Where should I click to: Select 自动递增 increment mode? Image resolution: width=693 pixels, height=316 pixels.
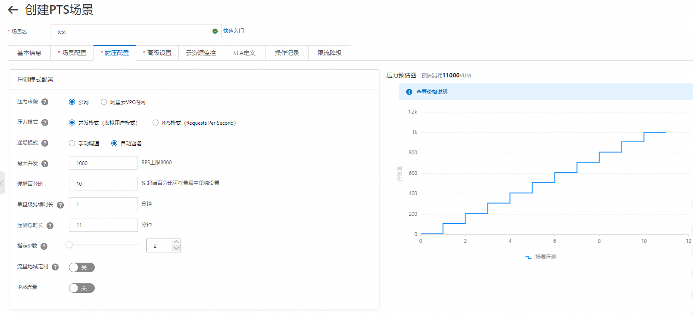pos(114,143)
